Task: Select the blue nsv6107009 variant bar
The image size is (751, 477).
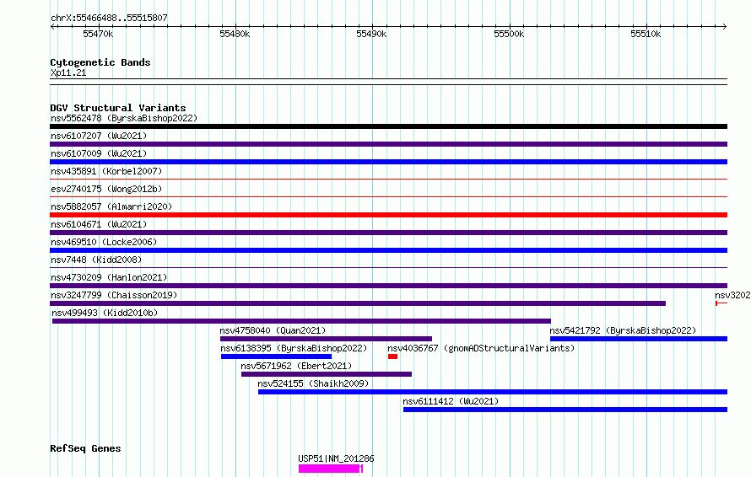Action: (388, 162)
